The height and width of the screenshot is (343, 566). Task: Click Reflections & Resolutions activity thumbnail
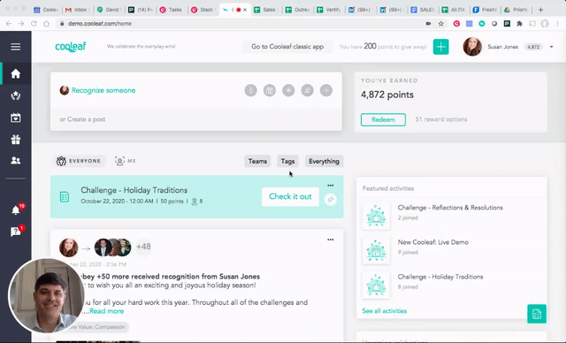coord(376,216)
